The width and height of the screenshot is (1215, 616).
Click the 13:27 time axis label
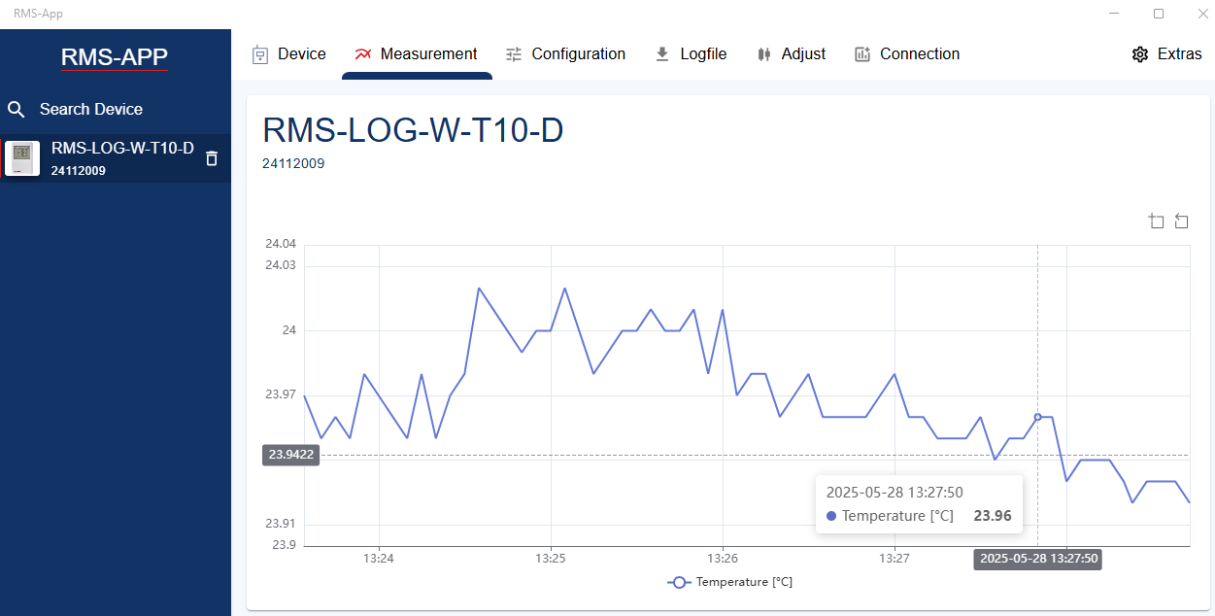[894, 559]
